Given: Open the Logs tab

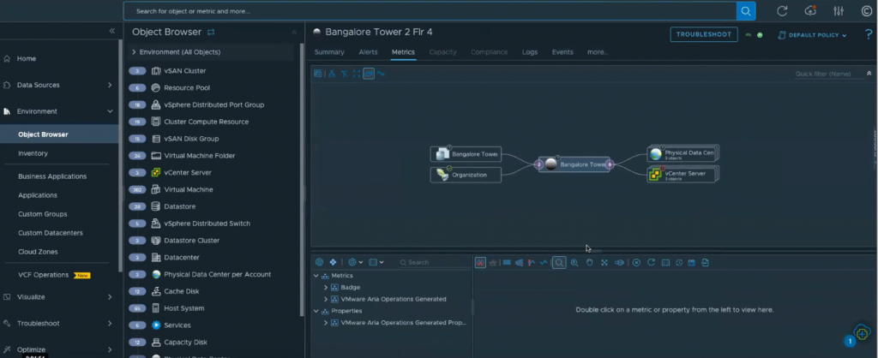Looking at the screenshot, I should [530, 52].
